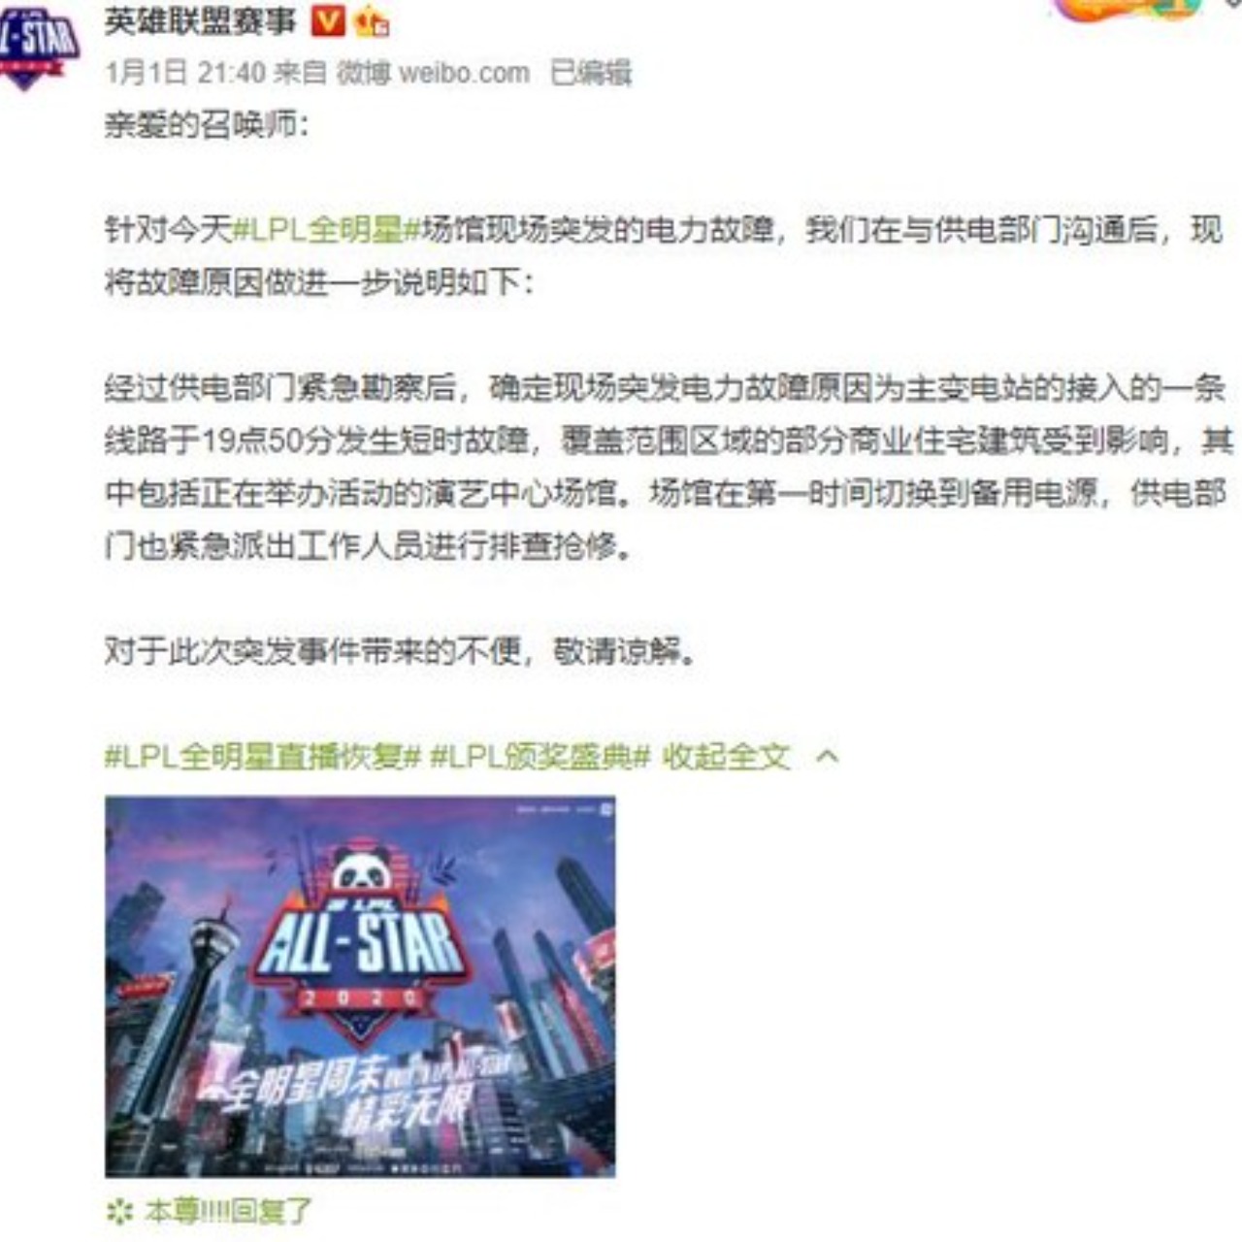Click the orange verified V badge
This screenshot has height=1242, width=1242.
pos(329,20)
